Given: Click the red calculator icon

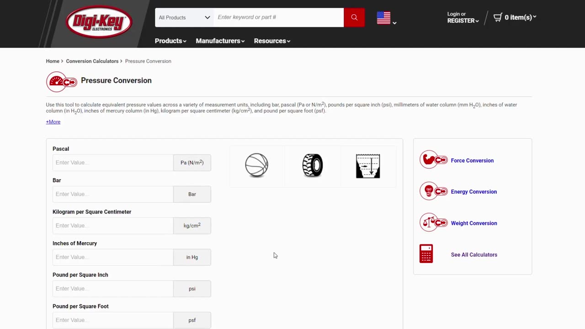Looking at the screenshot, I should [426, 254].
